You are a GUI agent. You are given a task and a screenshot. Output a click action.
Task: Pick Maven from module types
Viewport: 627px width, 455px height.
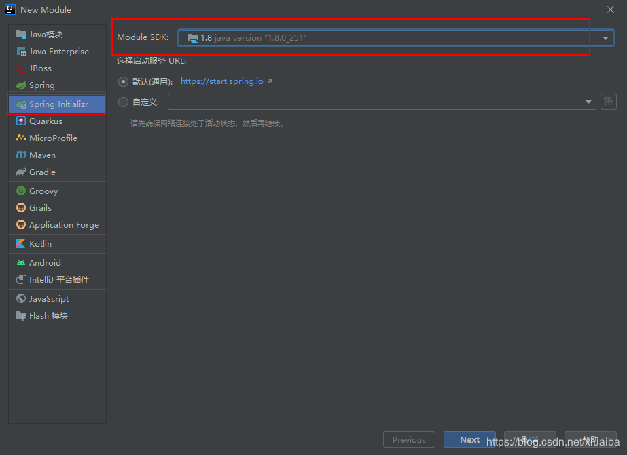click(x=57, y=155)
